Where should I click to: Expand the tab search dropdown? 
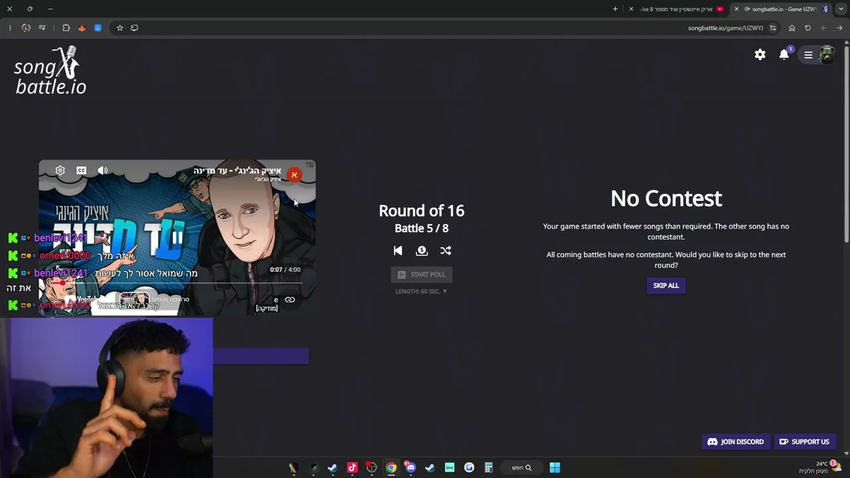coord(841,9)
